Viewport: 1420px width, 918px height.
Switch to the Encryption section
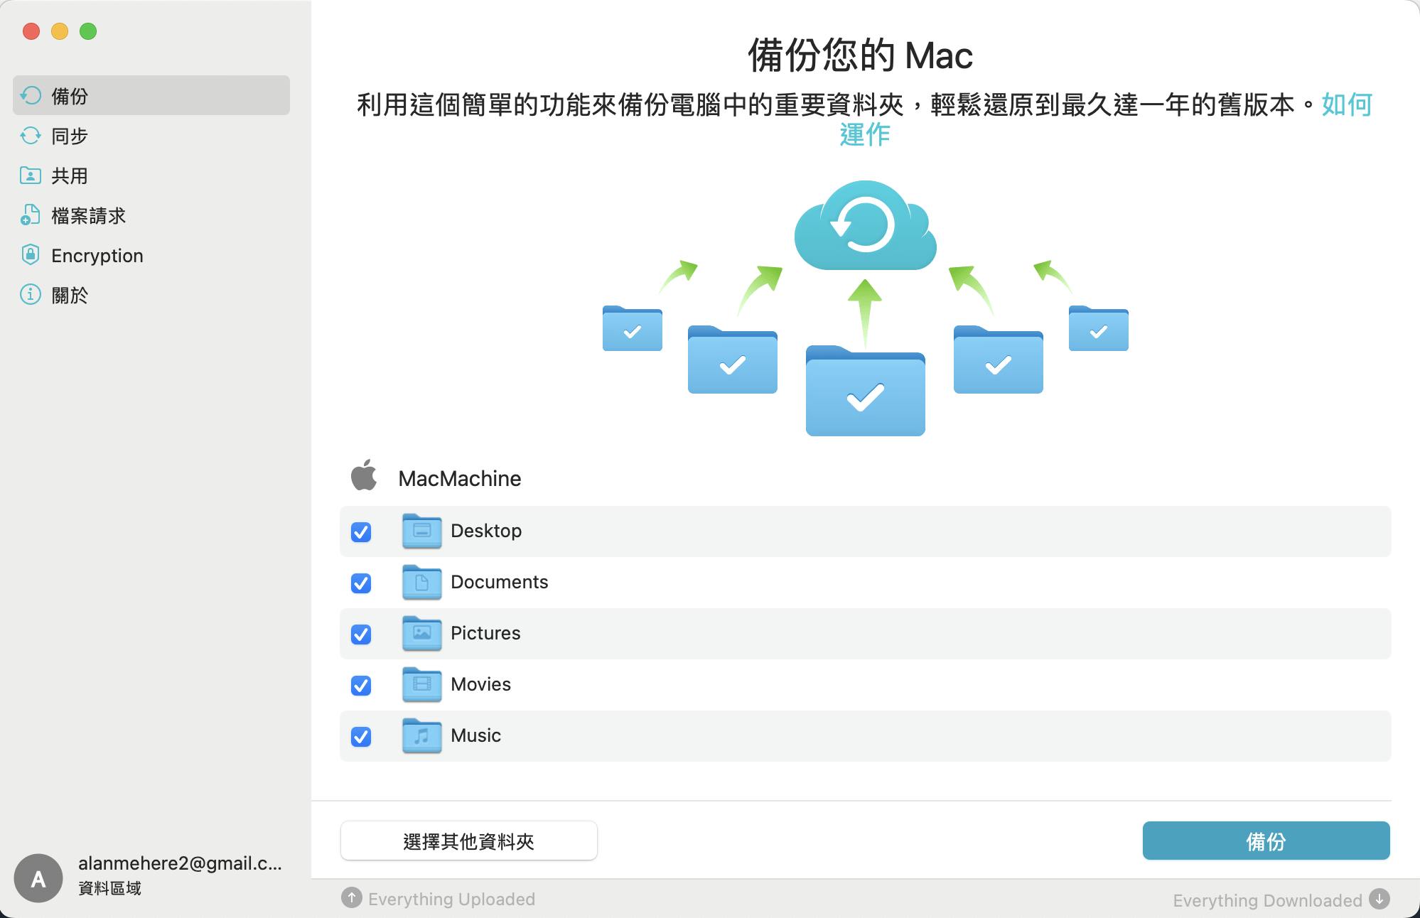(97, 255)
